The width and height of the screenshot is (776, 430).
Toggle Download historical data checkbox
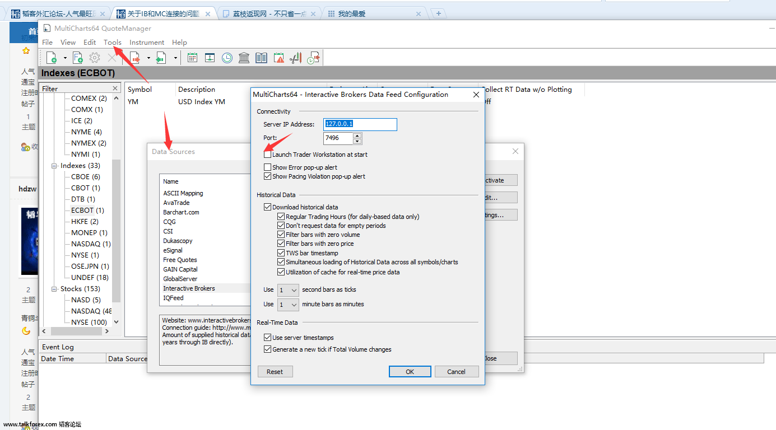pyautogui.click(x=268, y=207)
